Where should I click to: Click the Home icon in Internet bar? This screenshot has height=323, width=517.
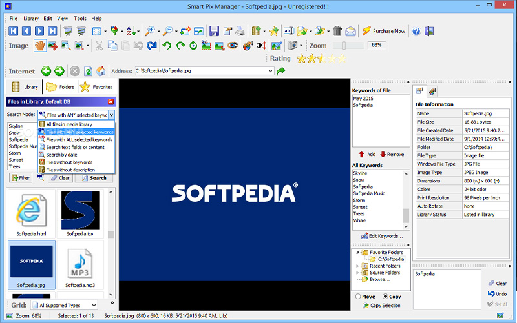pos(100,71)
